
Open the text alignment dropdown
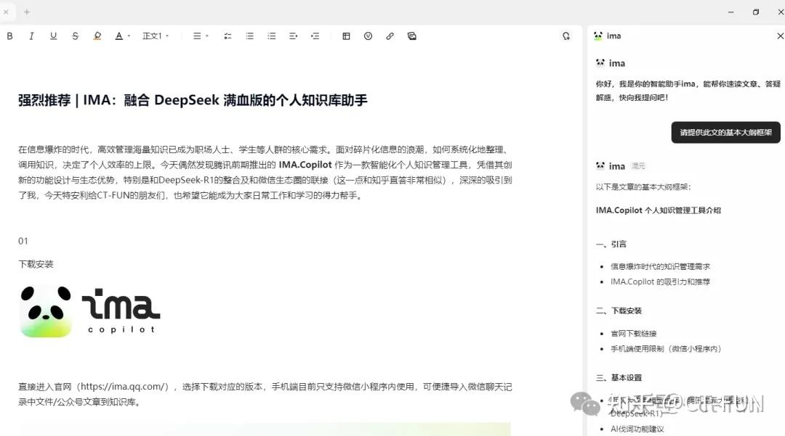coord(201,36)
